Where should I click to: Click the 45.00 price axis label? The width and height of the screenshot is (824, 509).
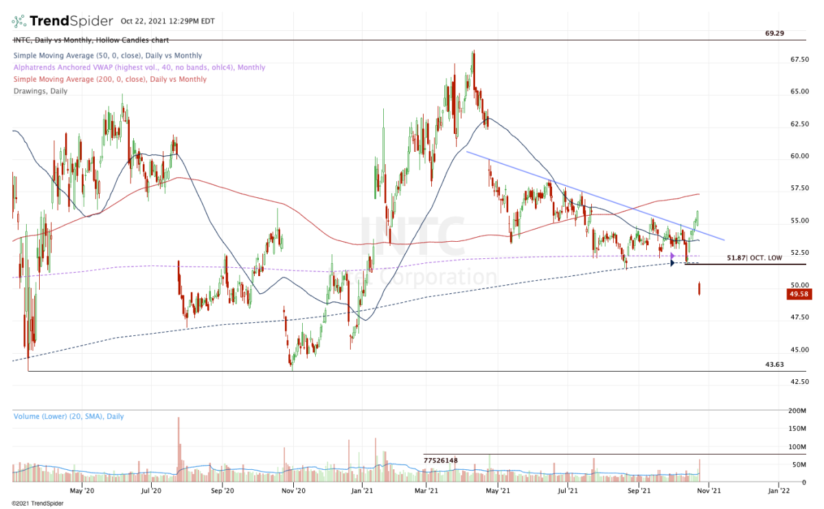point(801,349)
